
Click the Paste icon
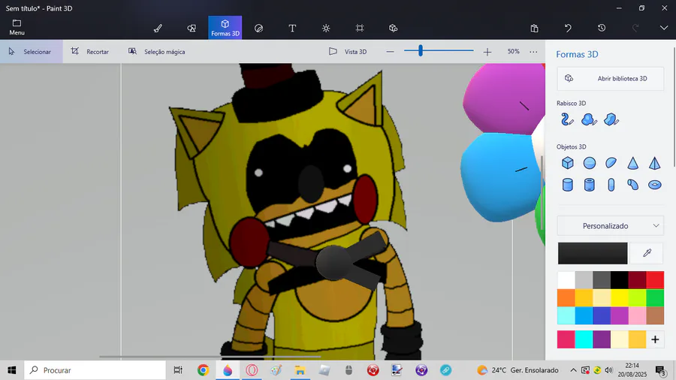point(534,28)
